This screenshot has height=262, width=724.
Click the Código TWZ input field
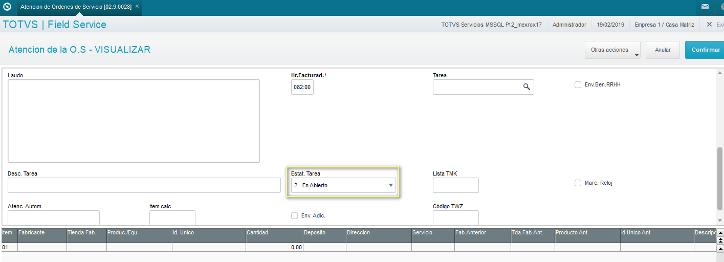[x=456, y=217]
